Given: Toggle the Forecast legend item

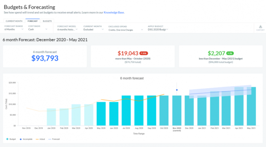Looking at the screenshot, I should (54, 139).
